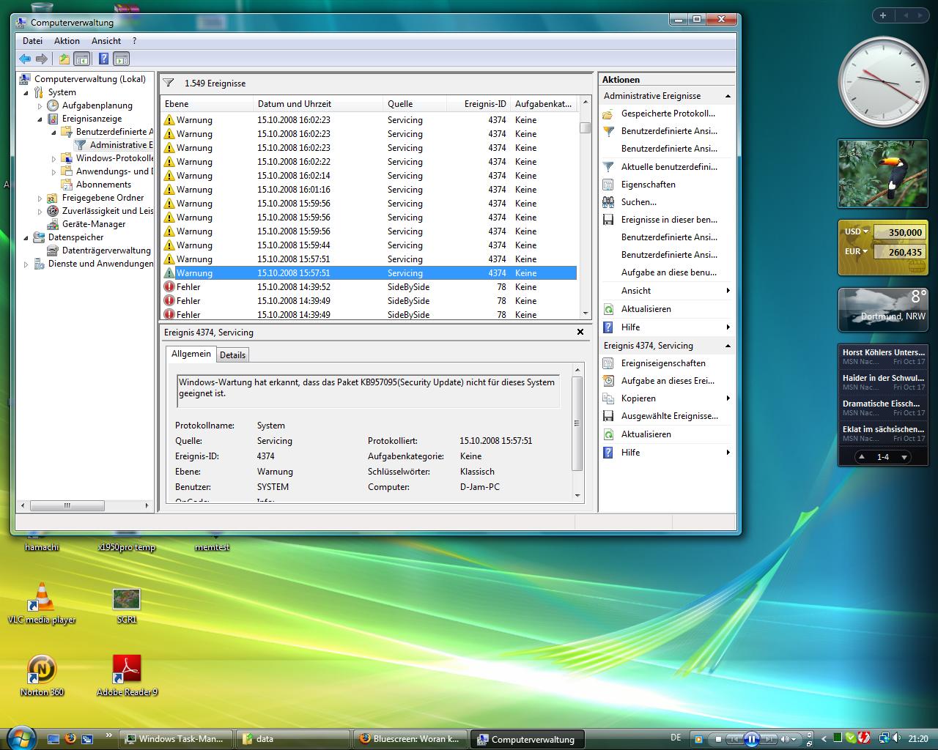Collapse the Administrative Ereignisse actions section
The image size is (938, 750).
click(728, 96)
